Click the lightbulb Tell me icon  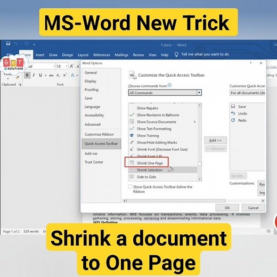[176, 54]
